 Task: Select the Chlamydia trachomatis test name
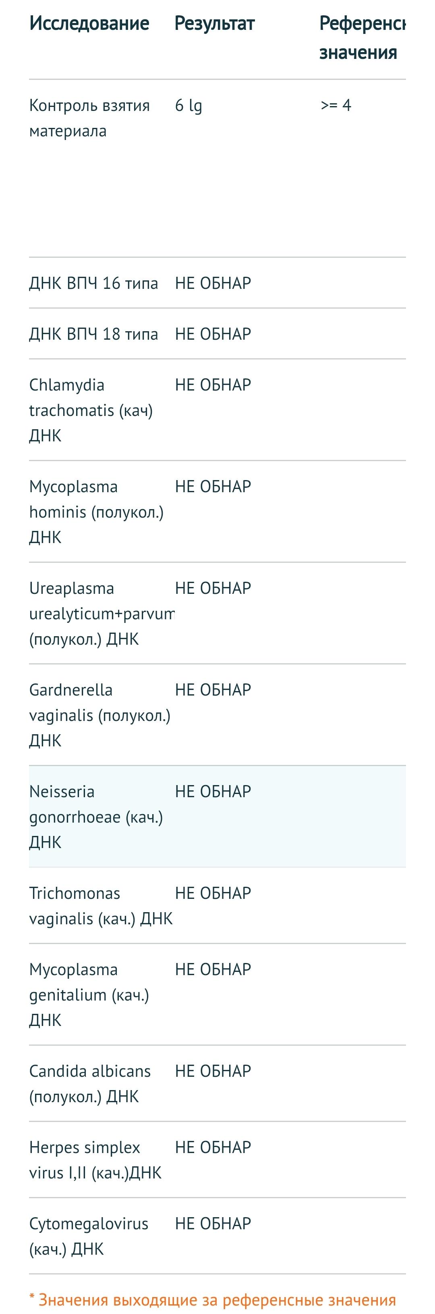coord(91,410)
